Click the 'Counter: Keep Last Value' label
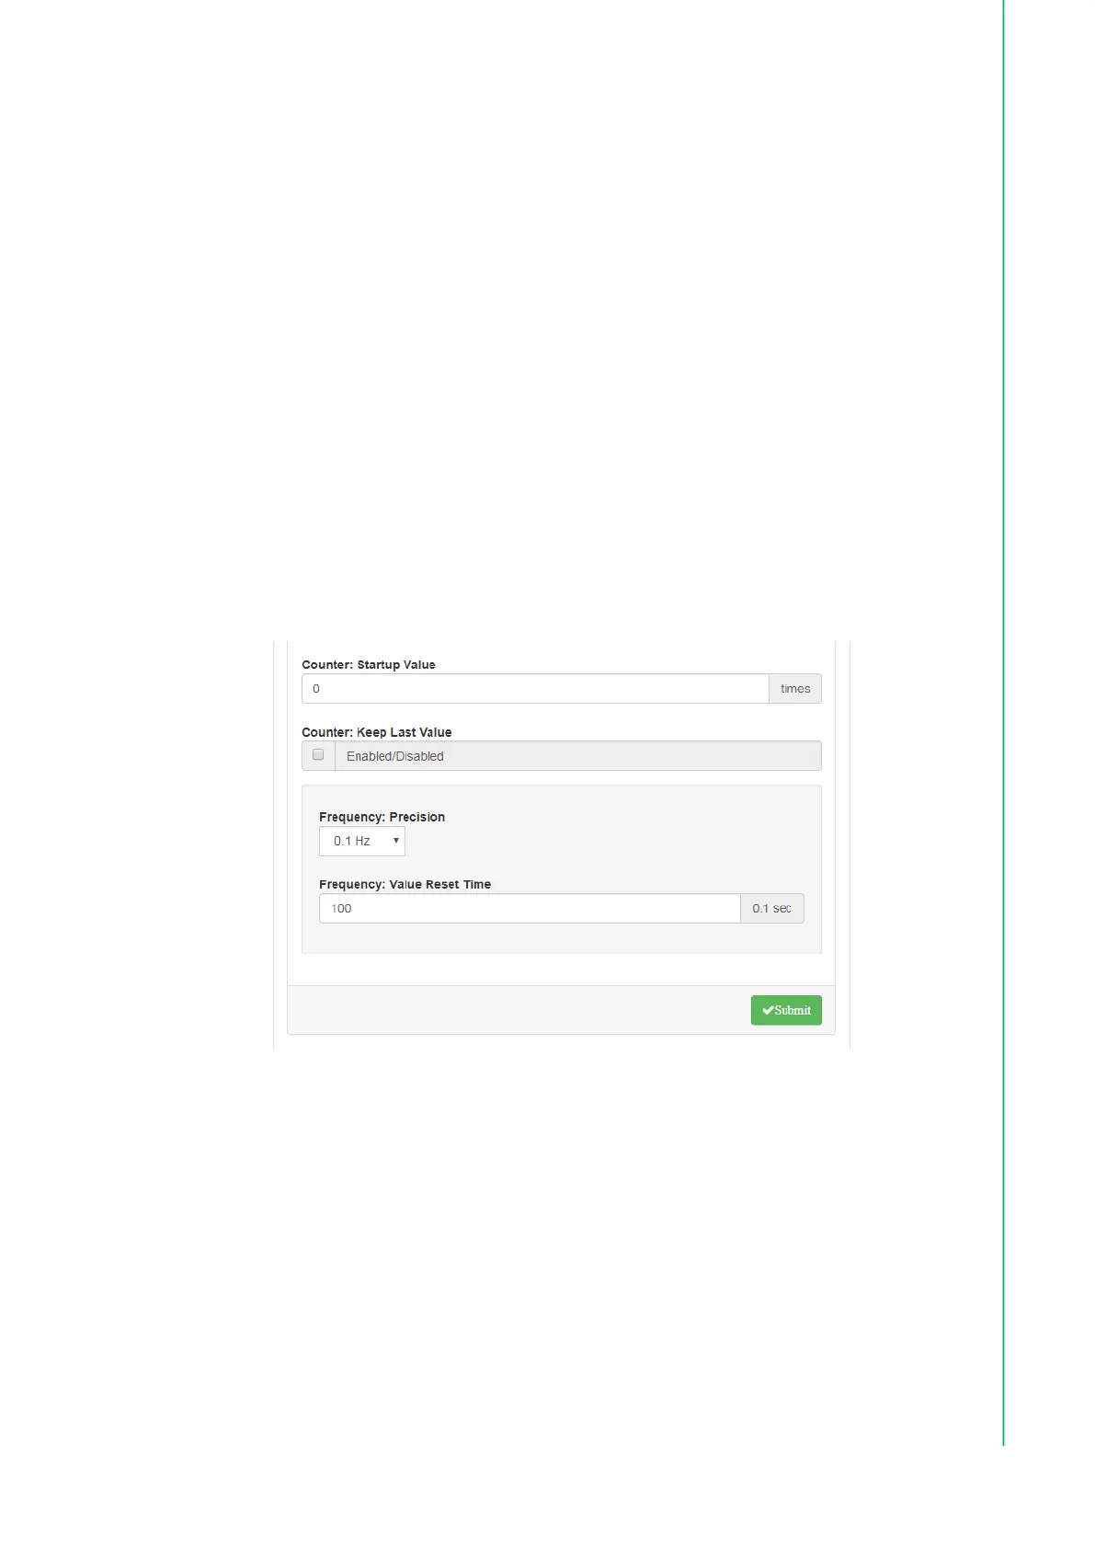Viewport: 1095px width, 1549px height. pos(377,732)
